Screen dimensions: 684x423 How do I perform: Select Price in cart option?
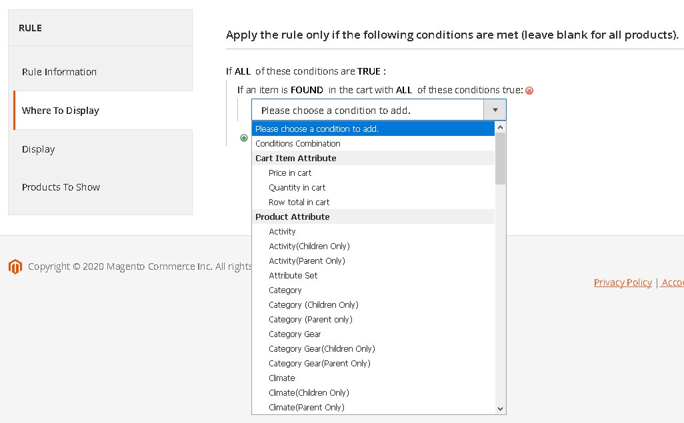click(290, 173)
